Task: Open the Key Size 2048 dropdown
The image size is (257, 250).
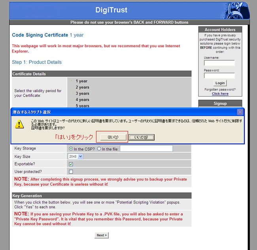Action: (x=76, y=157)
